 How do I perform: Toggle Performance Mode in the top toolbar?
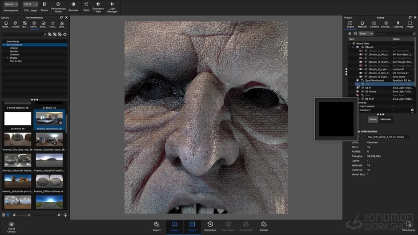58,7
